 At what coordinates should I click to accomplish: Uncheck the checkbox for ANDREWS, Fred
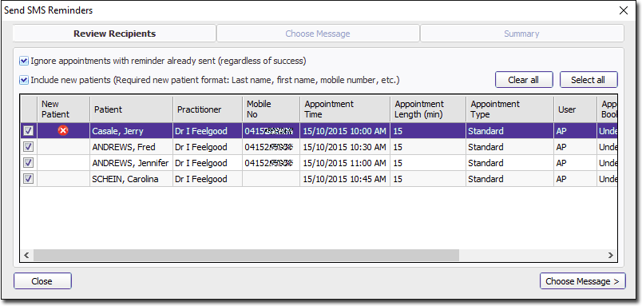click(28, 147)
